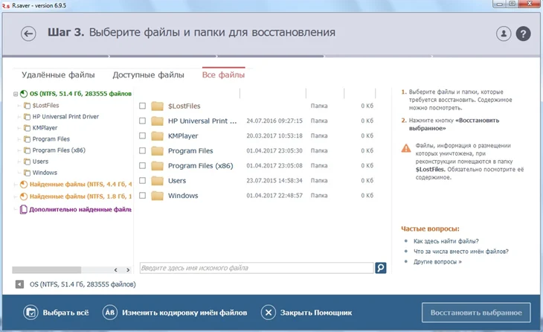
Task: Check the Program Files checkbox
Action: tap(142, 150)
